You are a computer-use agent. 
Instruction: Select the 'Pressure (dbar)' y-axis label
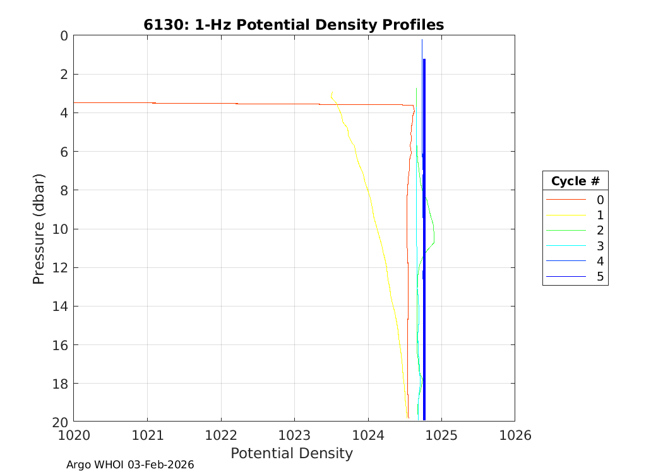(39, 228)
